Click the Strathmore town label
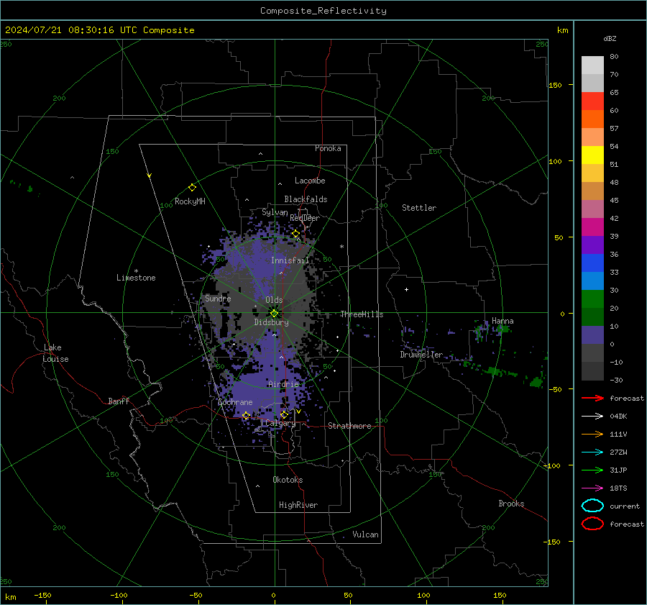This screenshot has height=605, width=647. coord(349,426)
